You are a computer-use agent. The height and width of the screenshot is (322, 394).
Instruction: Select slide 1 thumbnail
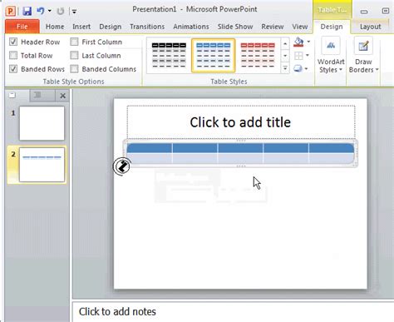tap(42, 123)
